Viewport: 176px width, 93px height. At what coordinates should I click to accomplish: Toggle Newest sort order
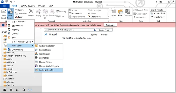pos(105,35)
